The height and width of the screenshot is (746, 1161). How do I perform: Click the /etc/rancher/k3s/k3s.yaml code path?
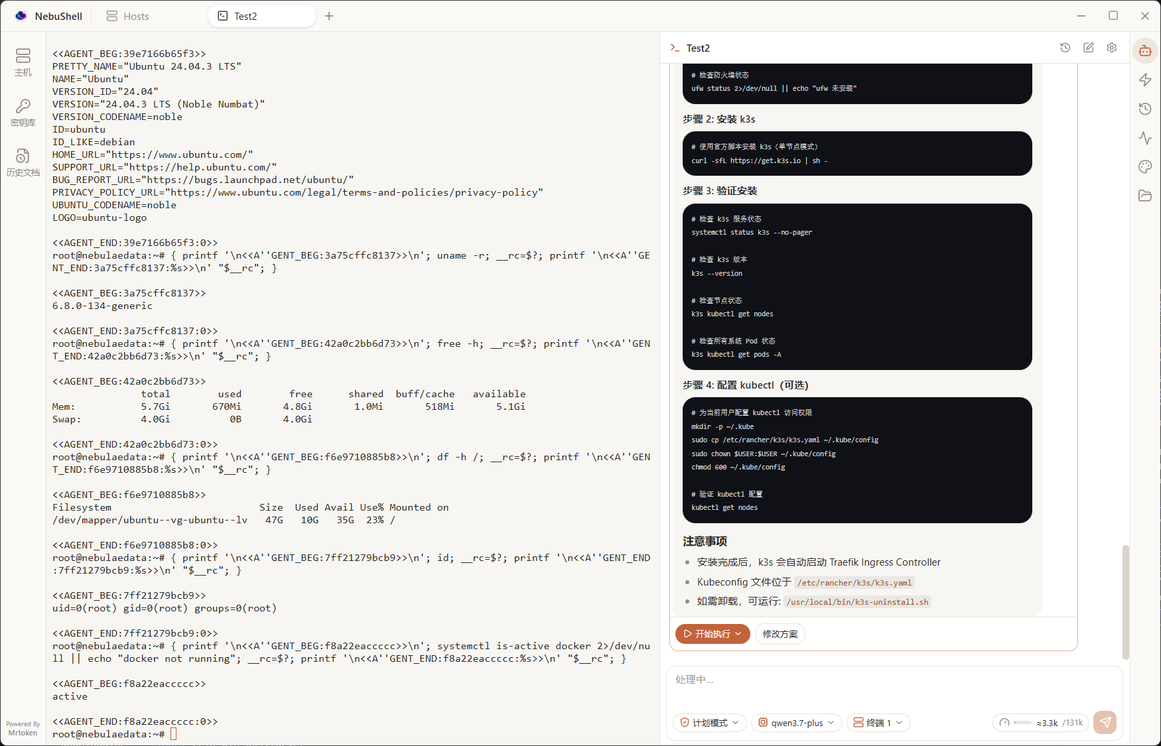tap(854, 583)
